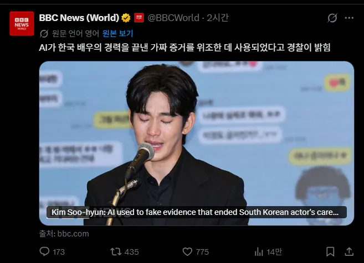Open the BBC News (World) display name

click(x=79, y=18)
